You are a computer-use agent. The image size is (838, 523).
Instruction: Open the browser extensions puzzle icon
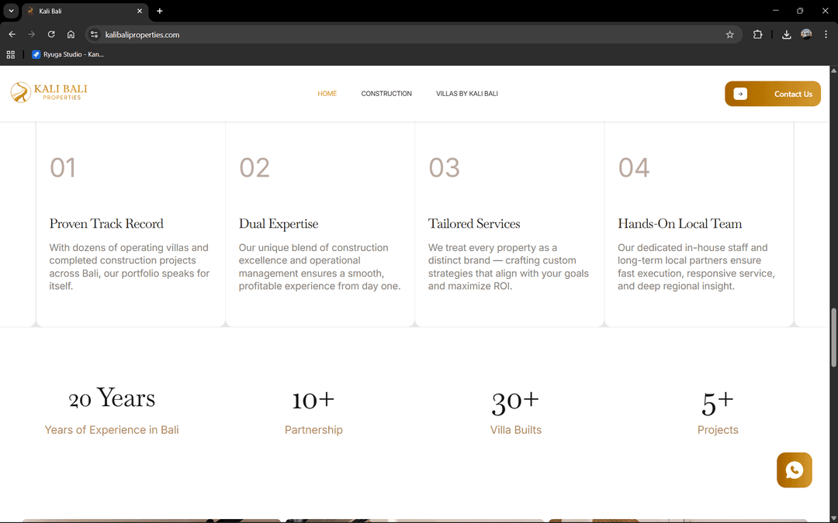[757, 34]
